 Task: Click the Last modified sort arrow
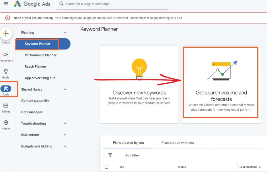coord(260,167)
